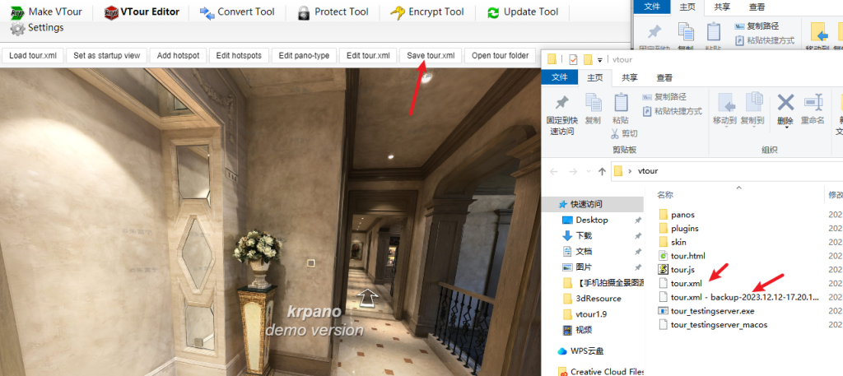Click Properties icon in vtour title bar
The image size is (843, 376).
click(573, 59)
